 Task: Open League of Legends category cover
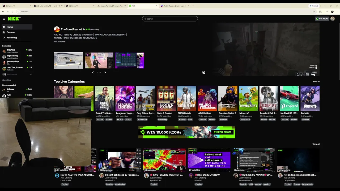point(125,98)
